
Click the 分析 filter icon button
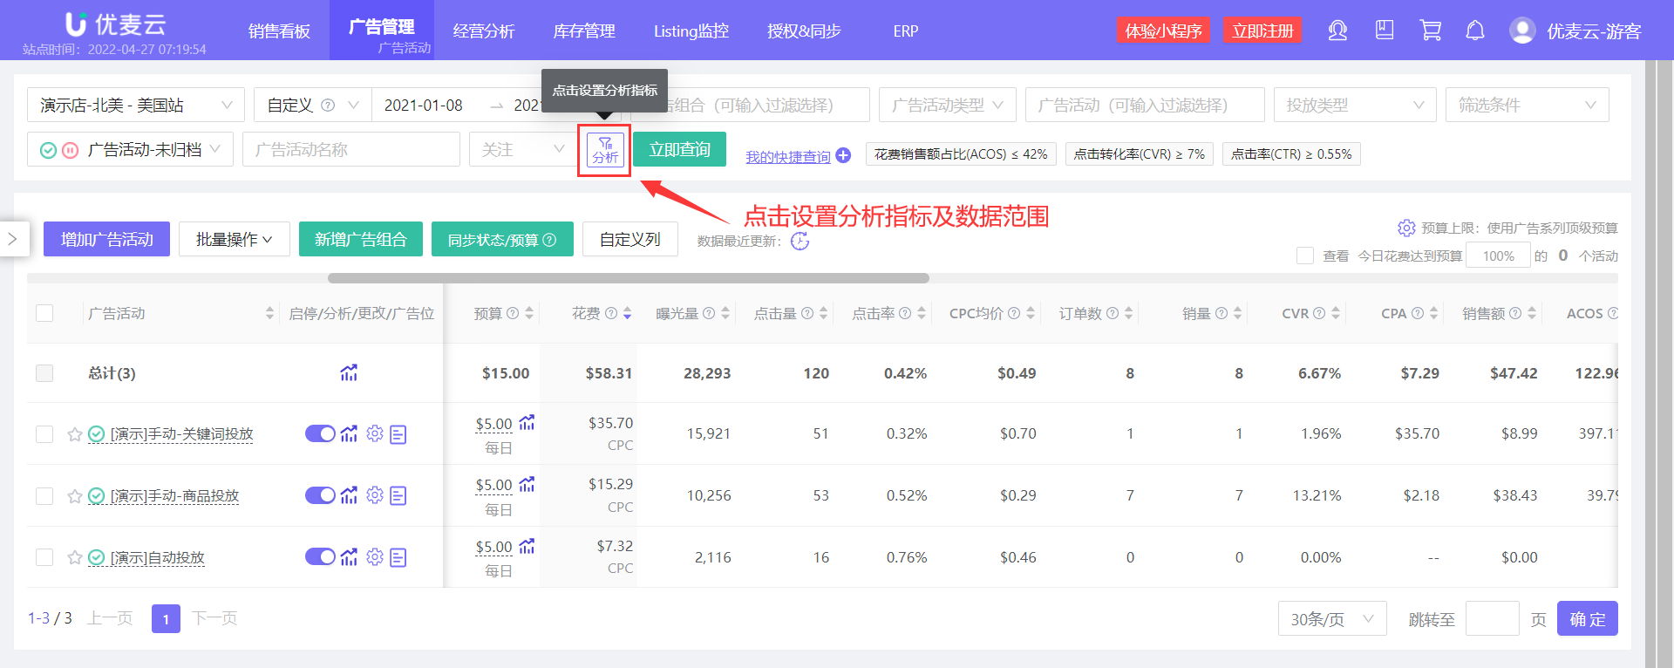[605, 150]
